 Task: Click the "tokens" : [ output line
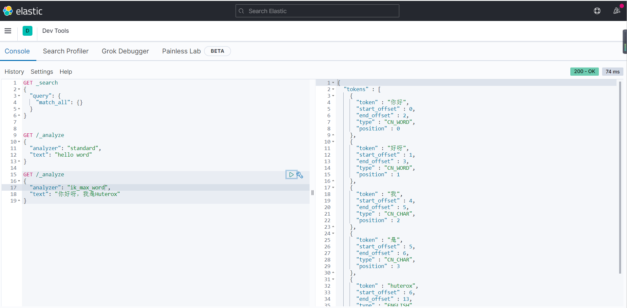[x=362, y=89]
